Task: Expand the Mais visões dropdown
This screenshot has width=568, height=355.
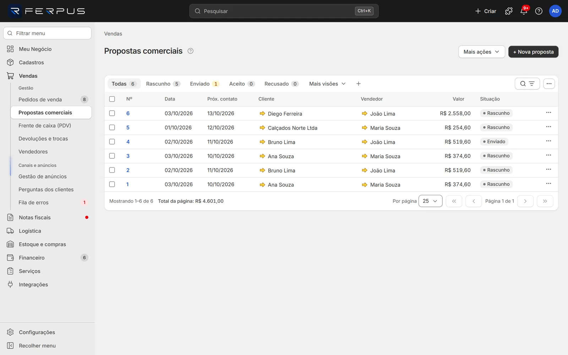Action: [x=327, y=84]
